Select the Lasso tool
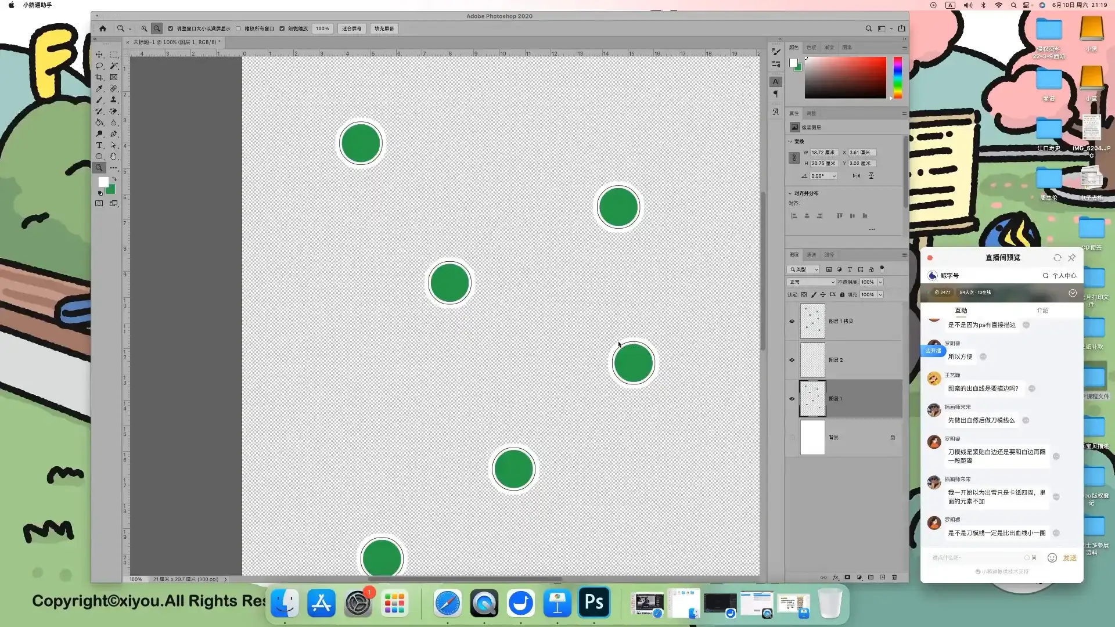Viewport: 1115px width, 627px height. [99, 66]
